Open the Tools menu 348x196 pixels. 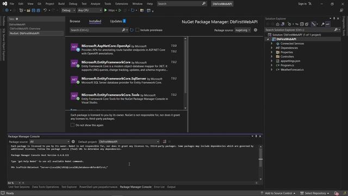(x=108, y=4)
